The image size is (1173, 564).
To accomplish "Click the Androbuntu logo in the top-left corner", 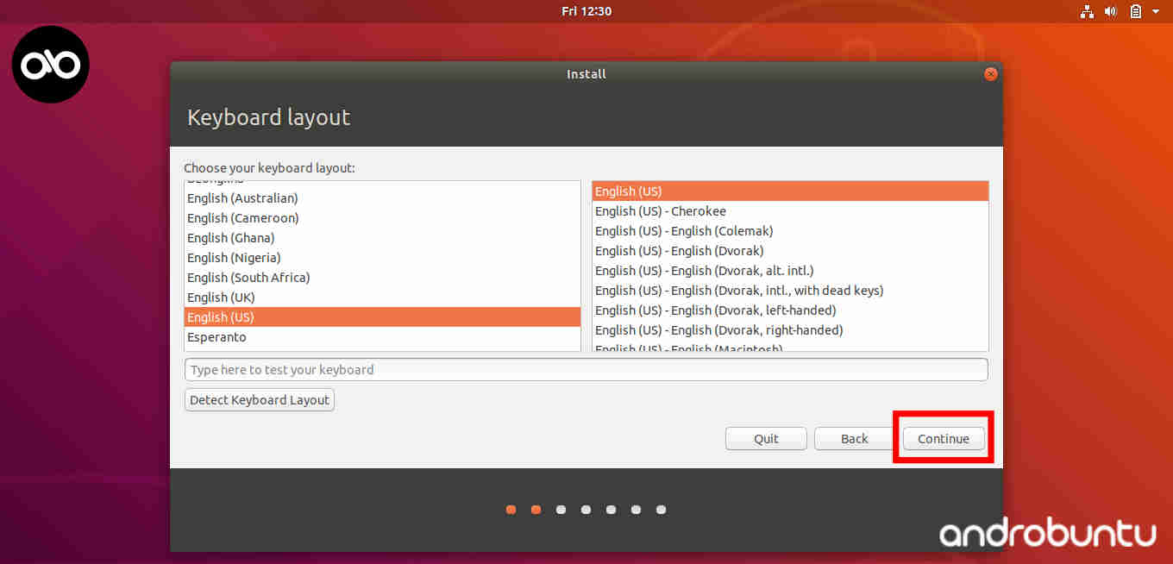I will 50,64.
